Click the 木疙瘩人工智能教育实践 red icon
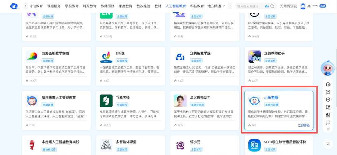Image resolution: width=337 pixels, height=155 pixels. click(32, 145)
